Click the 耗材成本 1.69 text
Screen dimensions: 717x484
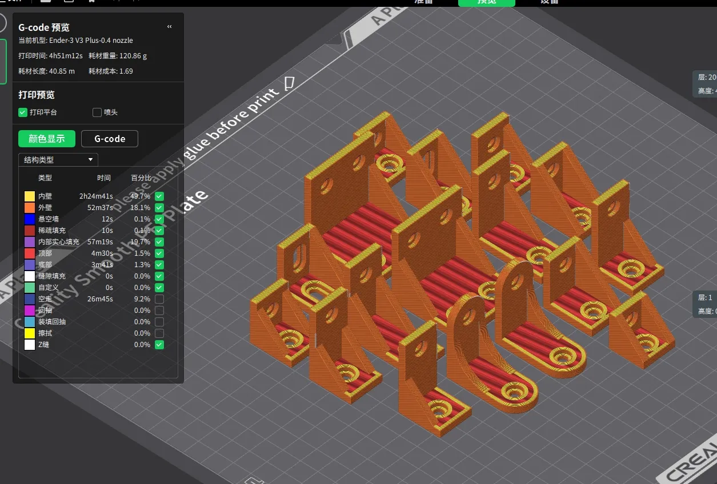click(x=111, y=71)
